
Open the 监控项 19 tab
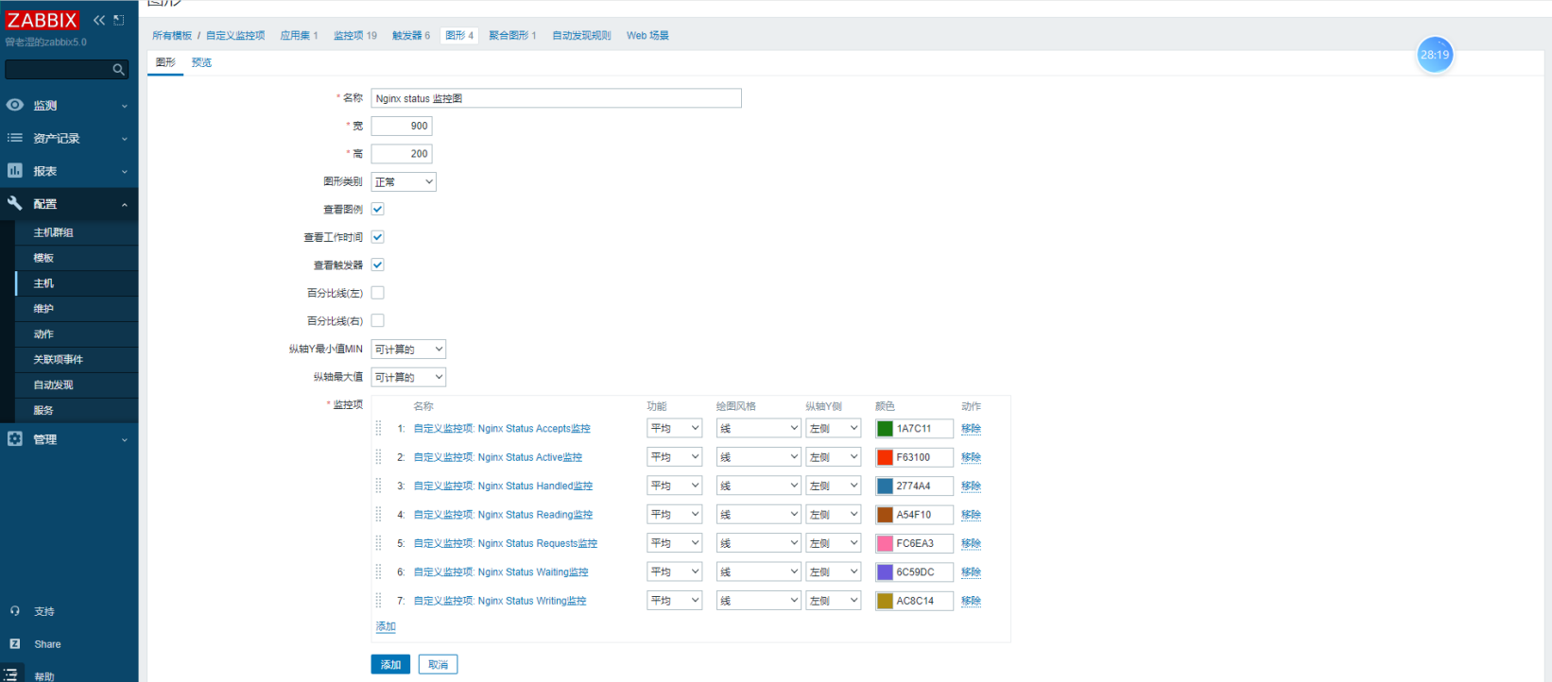click(x=355, y=36)
